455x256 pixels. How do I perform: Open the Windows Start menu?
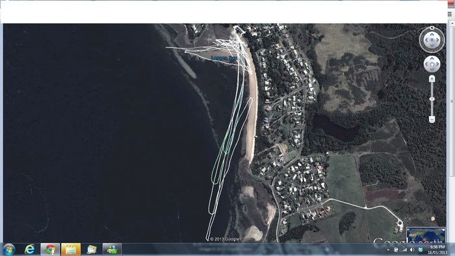[8, 250]
